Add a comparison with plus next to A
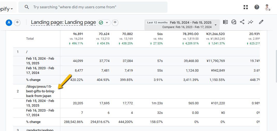 [17, 23]
